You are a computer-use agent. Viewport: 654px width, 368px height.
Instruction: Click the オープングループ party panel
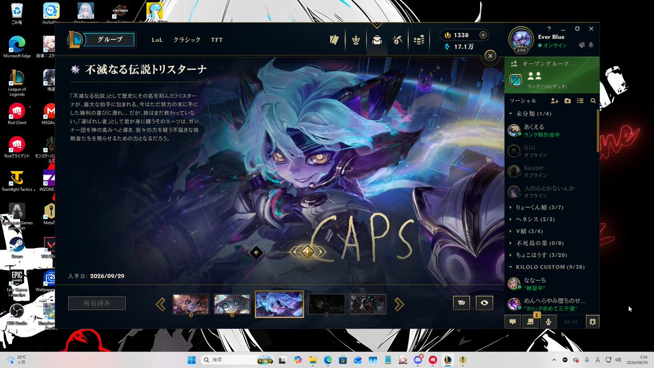(552, 75)
